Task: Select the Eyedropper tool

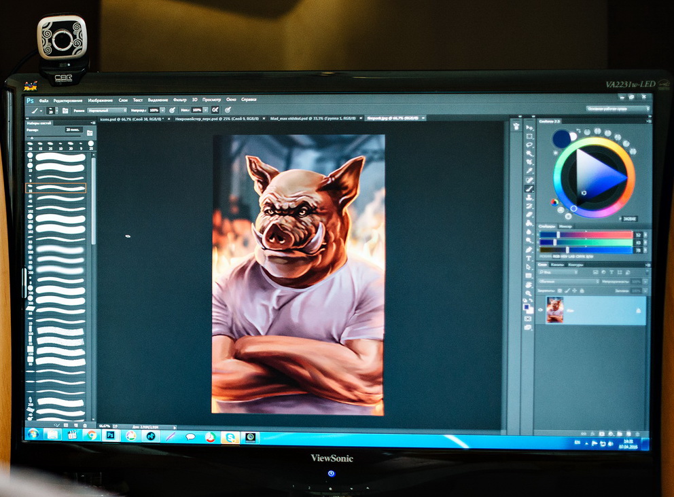Action: tap(529, 171)
